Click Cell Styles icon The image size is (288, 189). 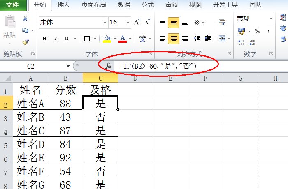click(x=283, y=39)
